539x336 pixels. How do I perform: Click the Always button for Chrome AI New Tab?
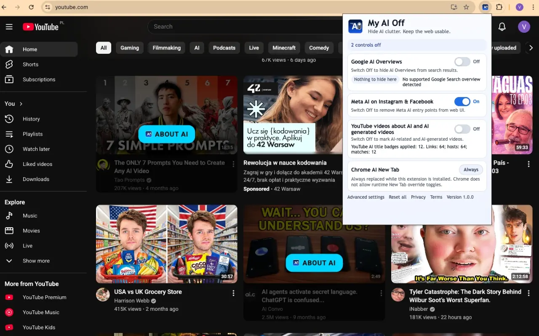coord(471,170)
